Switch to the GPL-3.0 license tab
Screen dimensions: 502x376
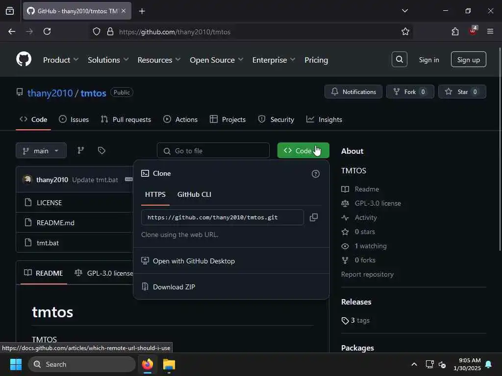(104, 273)
